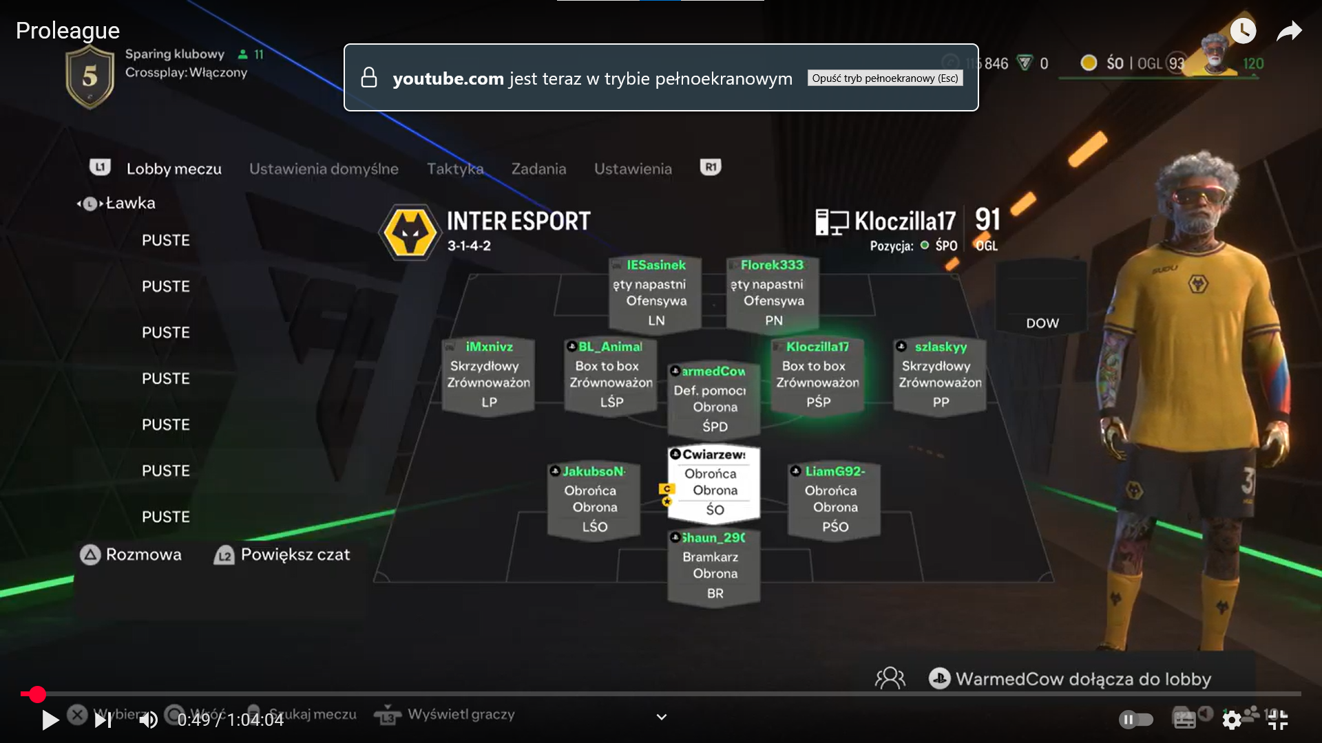Switch to the Taktyka tab

(455, 169)
